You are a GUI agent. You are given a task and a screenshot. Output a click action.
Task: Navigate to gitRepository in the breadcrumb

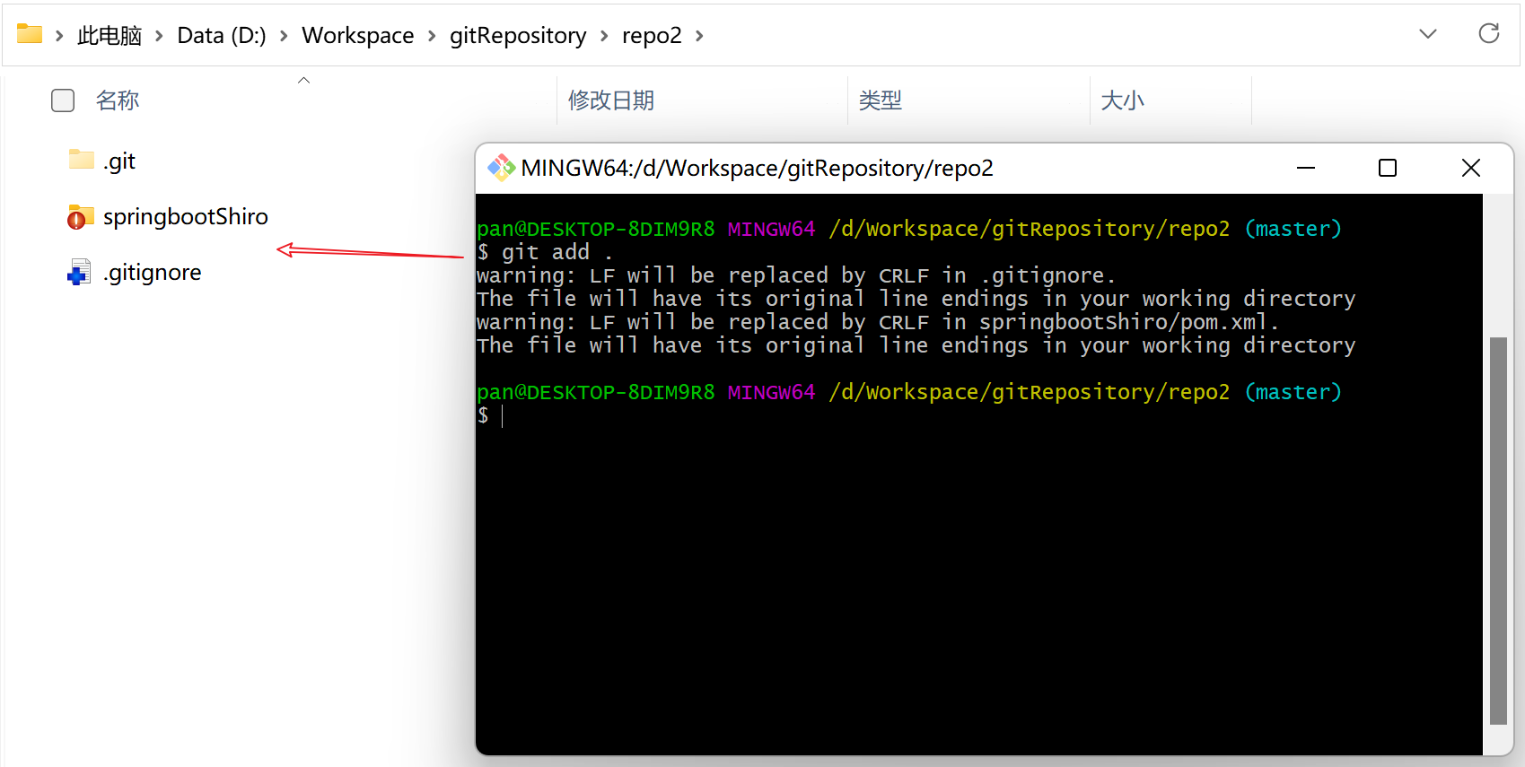[x=517, y=36]
